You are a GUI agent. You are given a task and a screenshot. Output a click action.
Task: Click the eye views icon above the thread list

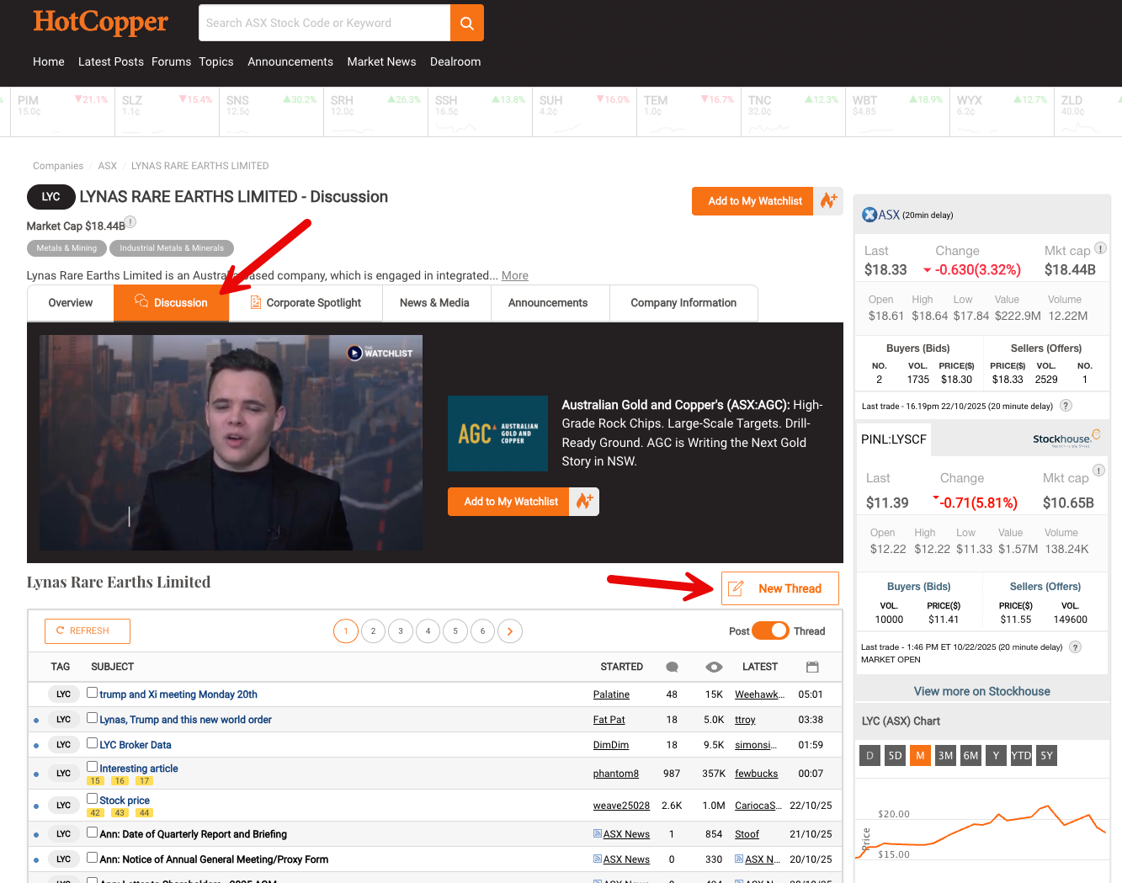point(713,666)
